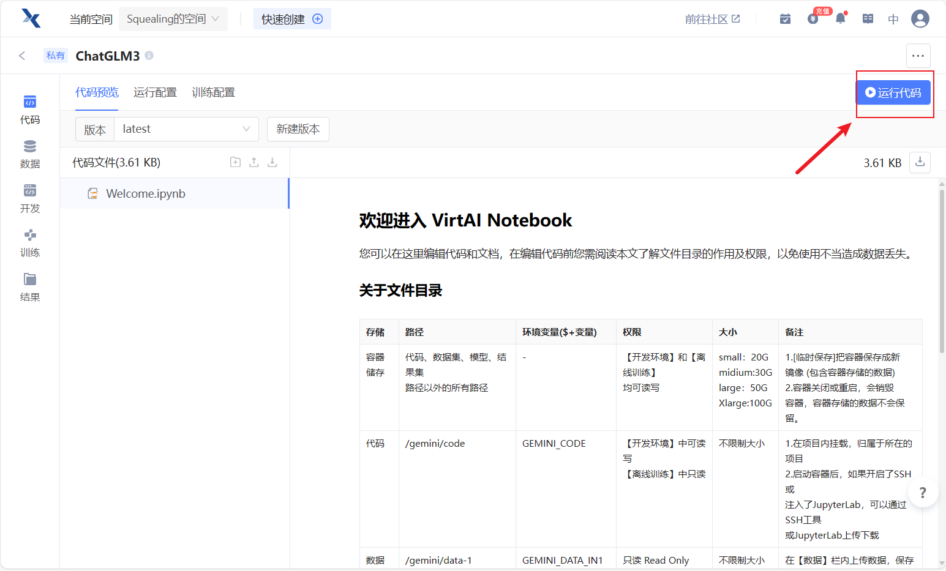Viewport: 946px width, 571px height.
Task: Expand the Squealing的空间 workspace dropdown
Action: coord(173,19)
